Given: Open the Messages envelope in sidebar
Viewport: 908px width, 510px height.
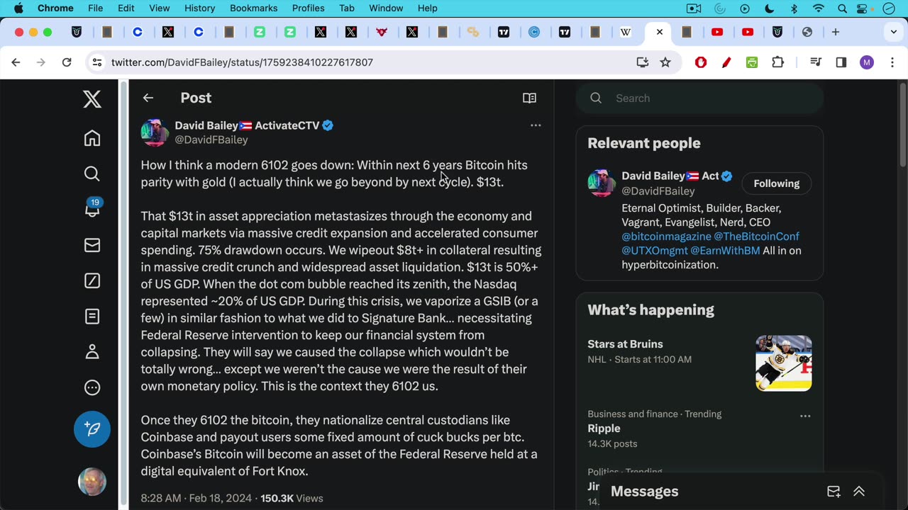Looking at the screenshot, I should (92, 245).
